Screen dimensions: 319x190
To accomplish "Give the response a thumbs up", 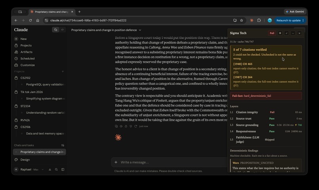I will [126, 126].
